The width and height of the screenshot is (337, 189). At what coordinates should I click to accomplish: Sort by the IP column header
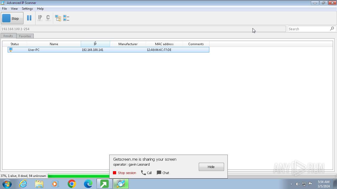click(95, 44)
